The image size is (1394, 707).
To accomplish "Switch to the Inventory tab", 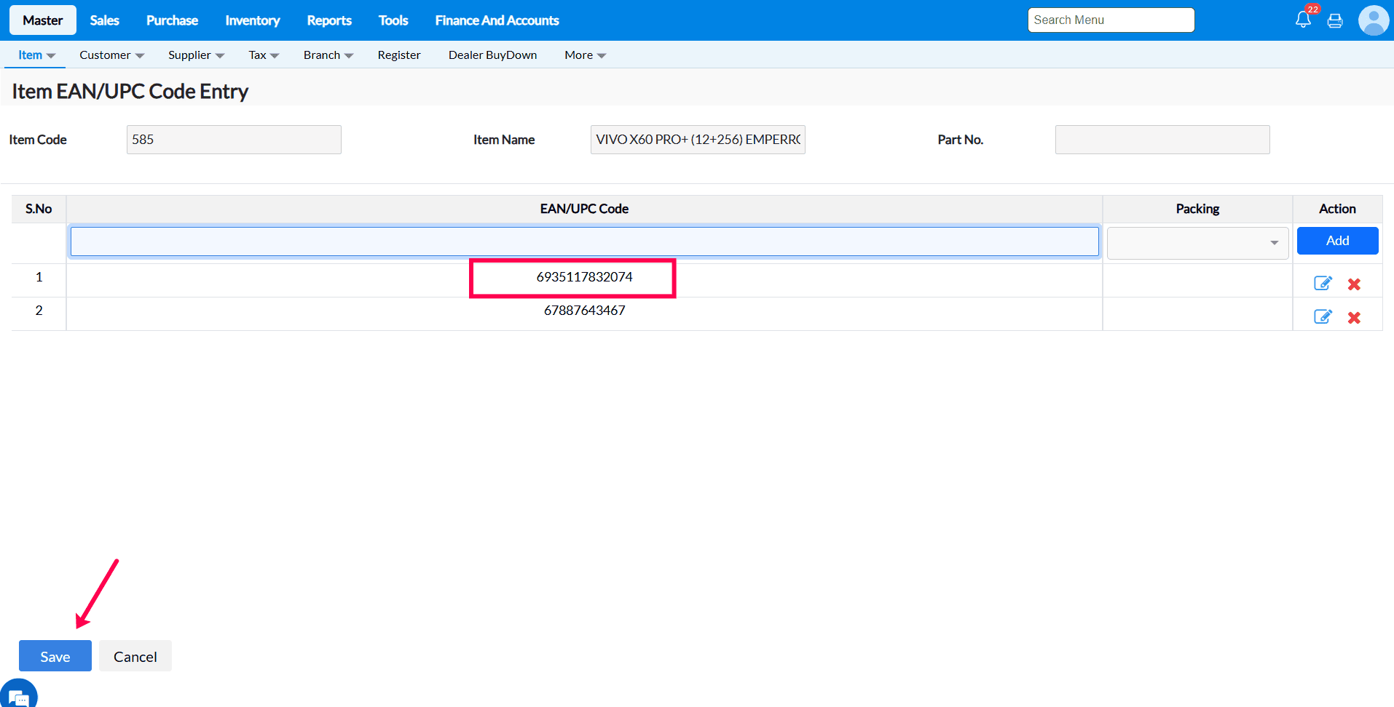I will coord(252,20).
